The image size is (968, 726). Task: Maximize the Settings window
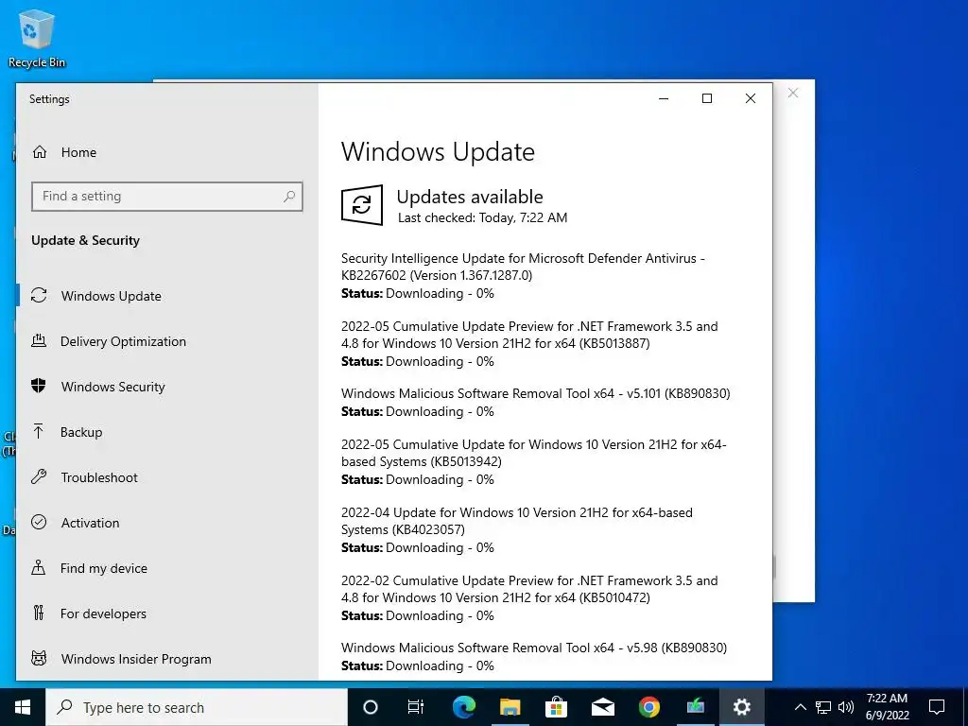coord(707,98)
